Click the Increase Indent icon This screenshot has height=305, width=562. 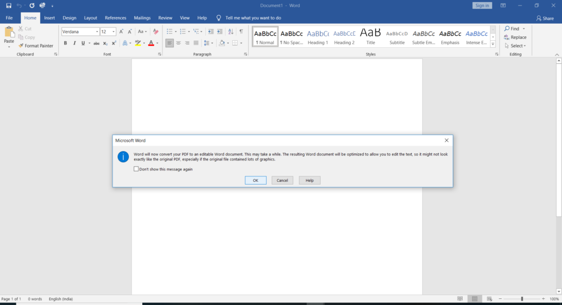click(x=220, y=31)
